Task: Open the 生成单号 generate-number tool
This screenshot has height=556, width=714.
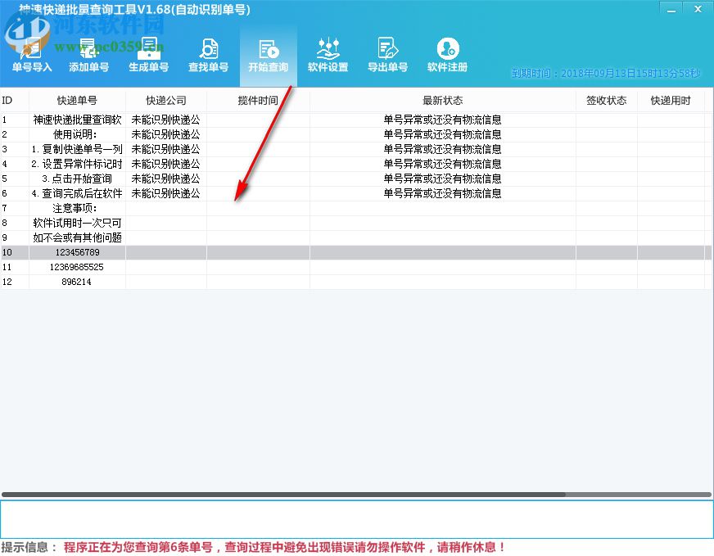Action: 148,56
